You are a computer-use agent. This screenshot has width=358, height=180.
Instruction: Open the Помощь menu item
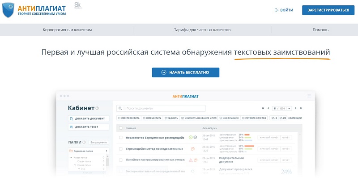coord(320,30)
